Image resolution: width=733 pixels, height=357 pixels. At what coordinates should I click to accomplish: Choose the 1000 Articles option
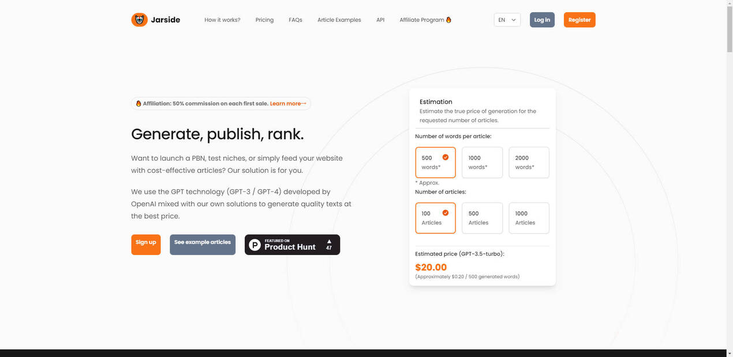click(x=529, y=218)
